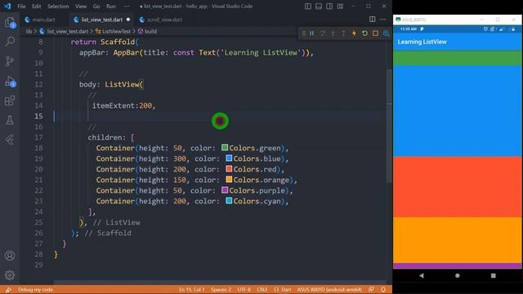
Task: Open editor More Actions menu
Action: (x=383, y=20)
